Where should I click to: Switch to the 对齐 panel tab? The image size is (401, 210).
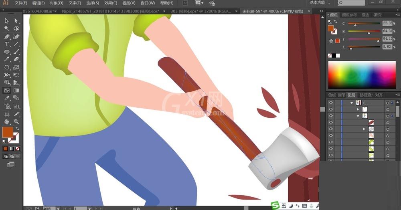pos(379,95)
